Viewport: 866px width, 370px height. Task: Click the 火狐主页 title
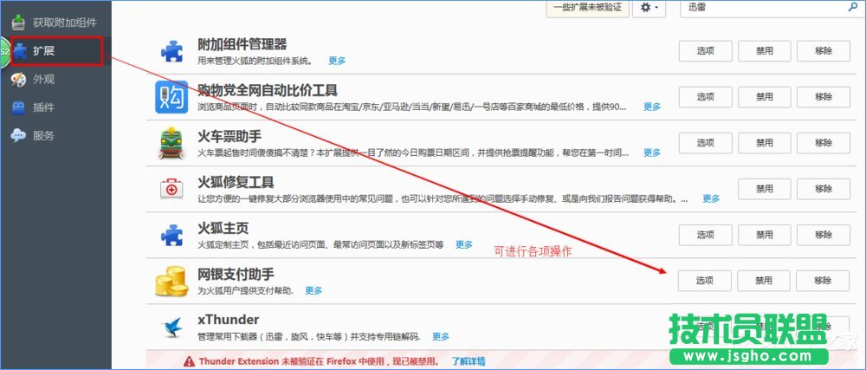[x=223, y=228]
